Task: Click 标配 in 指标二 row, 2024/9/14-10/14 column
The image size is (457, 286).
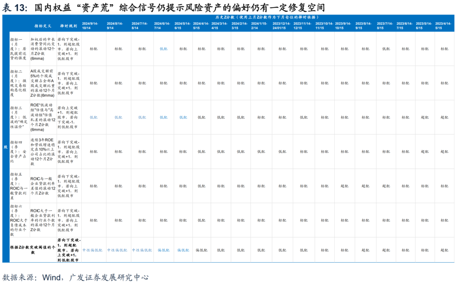Action: tap(94, 83)
